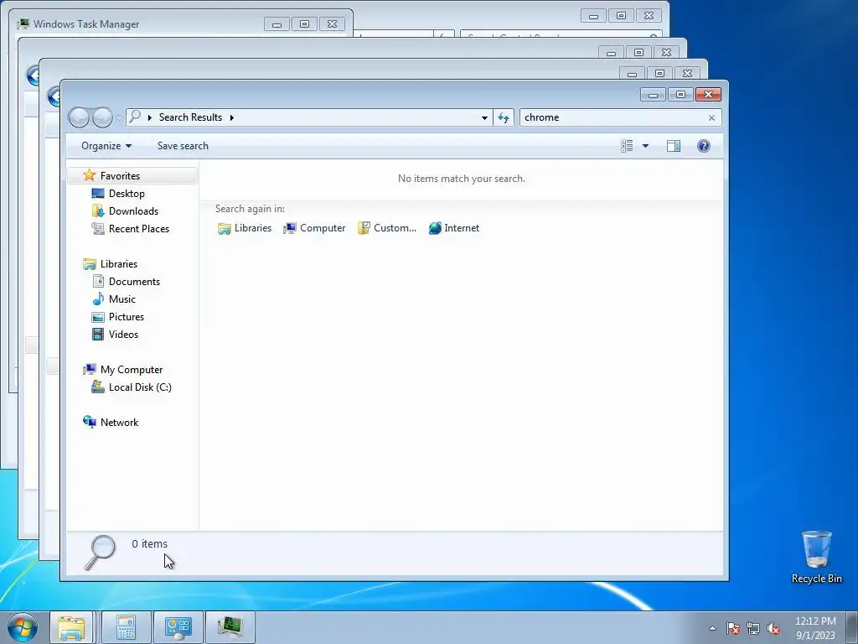Open Calculator from the taskbar
858x644 pixels.
pos(126,627)
